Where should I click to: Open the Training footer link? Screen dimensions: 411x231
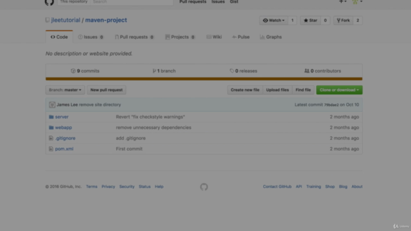click(x=313, y=187)
